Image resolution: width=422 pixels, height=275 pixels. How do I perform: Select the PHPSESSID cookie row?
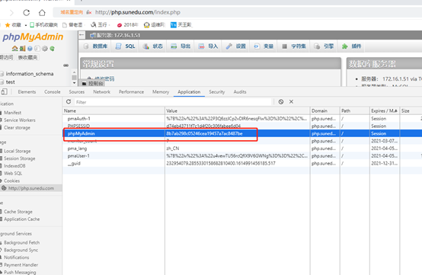242,126
